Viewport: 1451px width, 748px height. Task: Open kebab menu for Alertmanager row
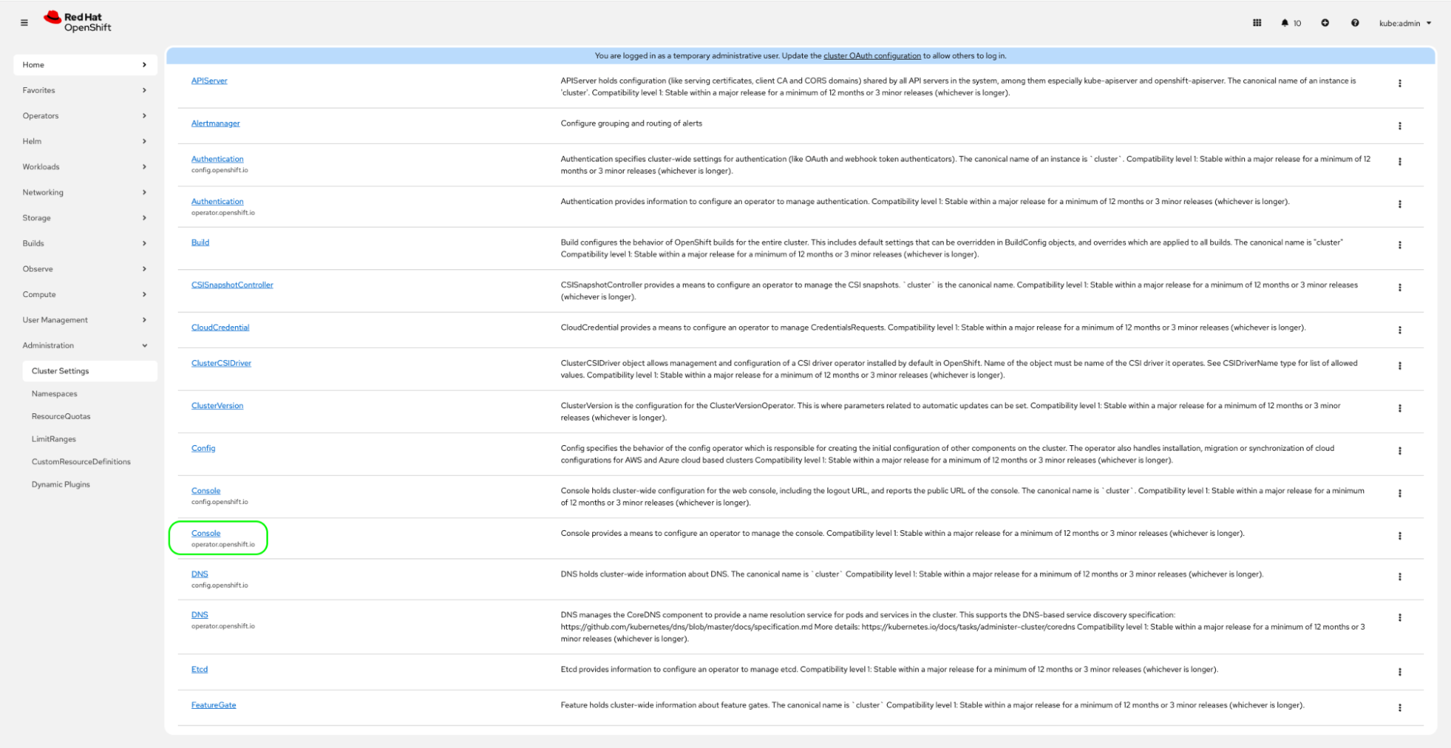tap(1399, 126)
